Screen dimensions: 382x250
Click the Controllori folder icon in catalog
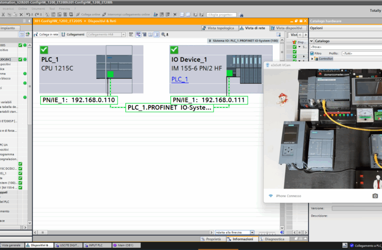pyautogui.click(x=317, y=59)
